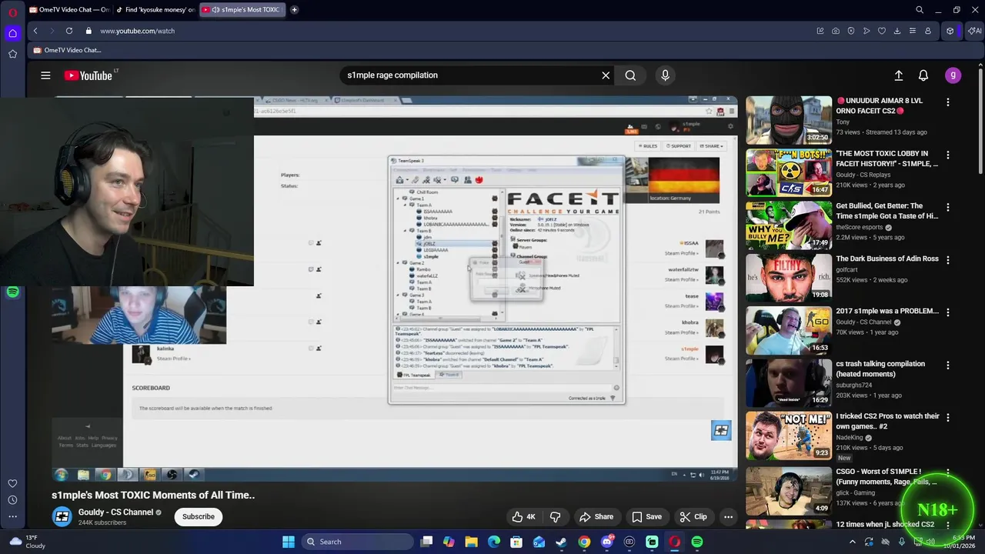
Task: Switch to OmeTV Video Chat tab
Action: tap(69, 10)
